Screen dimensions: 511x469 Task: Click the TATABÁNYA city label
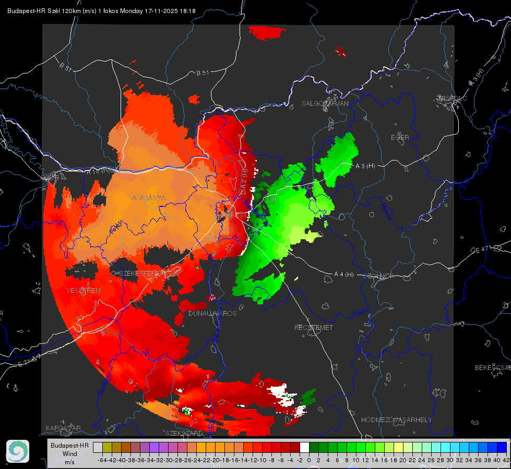tap(147, 198)
